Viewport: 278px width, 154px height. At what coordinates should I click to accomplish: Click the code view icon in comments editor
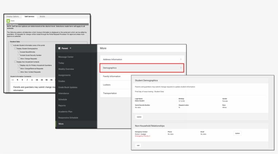click(x=13, y=80)
